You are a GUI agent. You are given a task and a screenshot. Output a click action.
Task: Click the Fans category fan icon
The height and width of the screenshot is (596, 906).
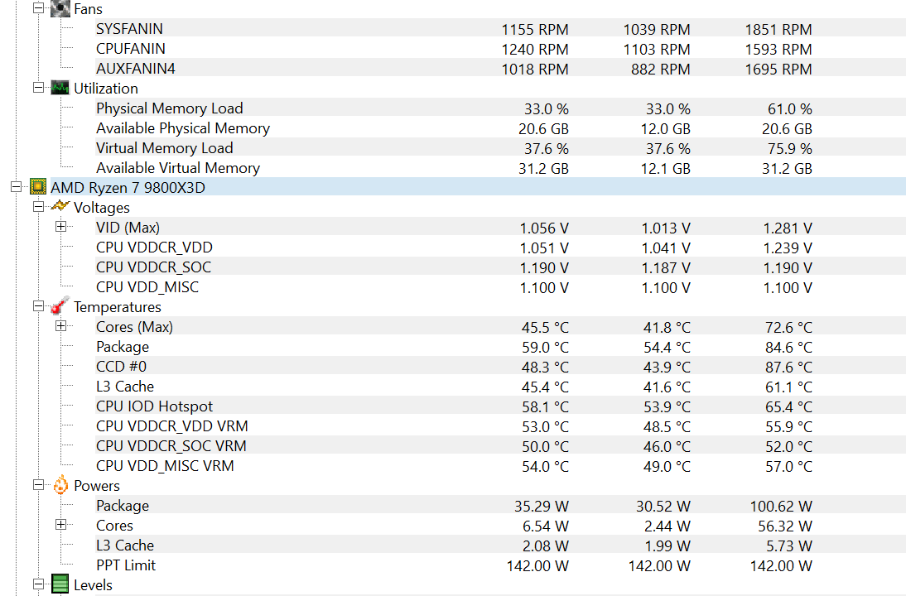[60, 8]
